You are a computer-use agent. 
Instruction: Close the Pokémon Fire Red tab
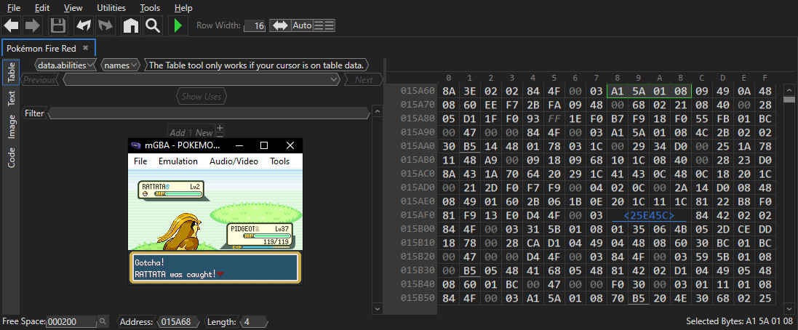point(85,47)
